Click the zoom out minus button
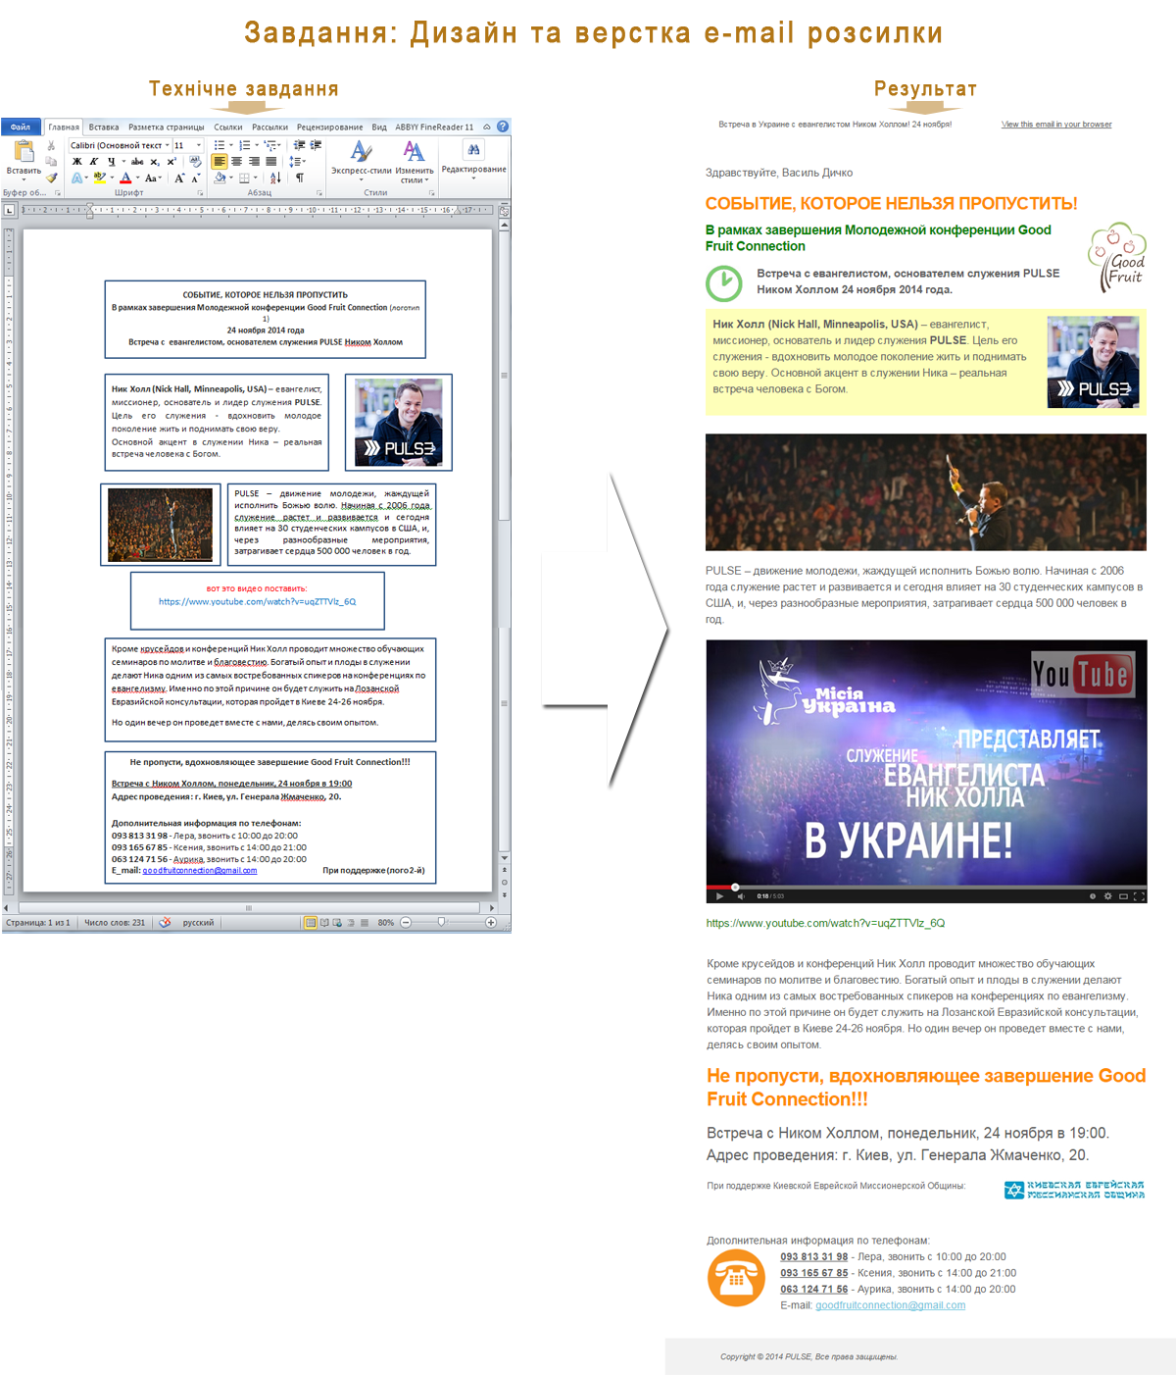Image resolution: width=1176 pixels, height=1375 pixels. 406,922
